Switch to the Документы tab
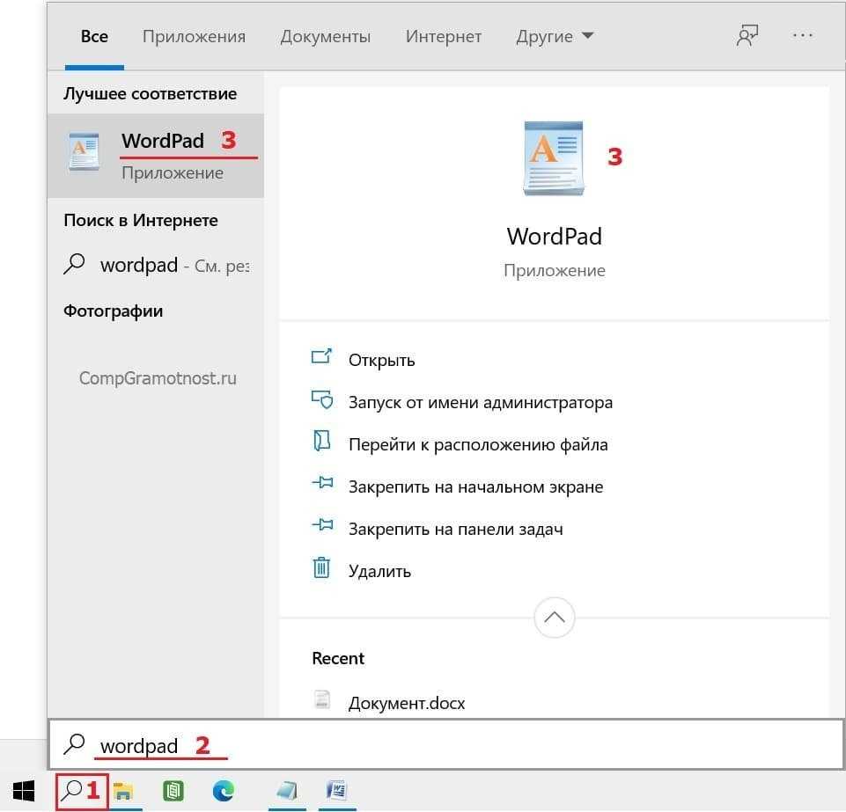Image resolution: width=846 pixels, height=812 pixels. 325,36
